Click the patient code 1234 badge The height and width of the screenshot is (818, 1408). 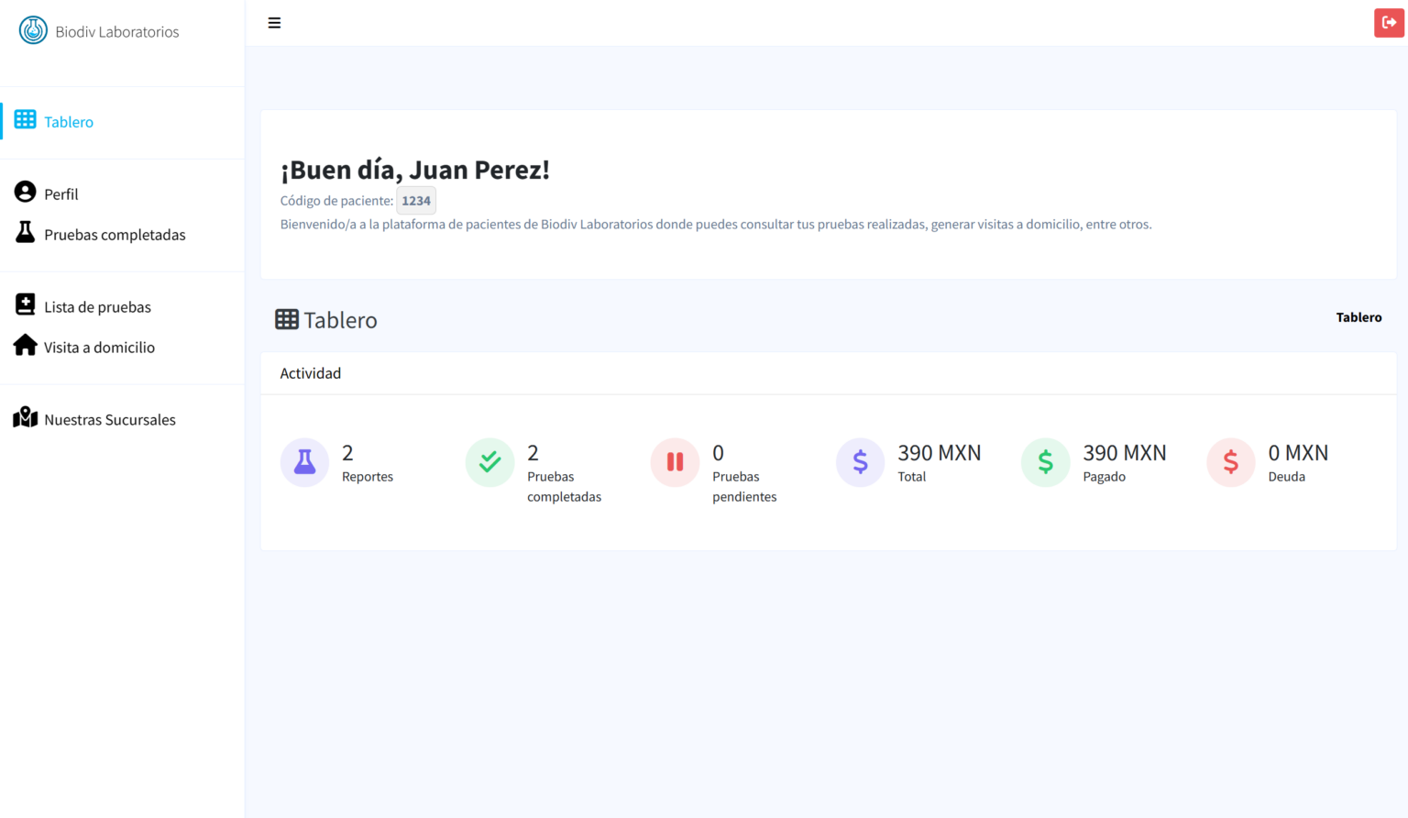pos(416,201)
